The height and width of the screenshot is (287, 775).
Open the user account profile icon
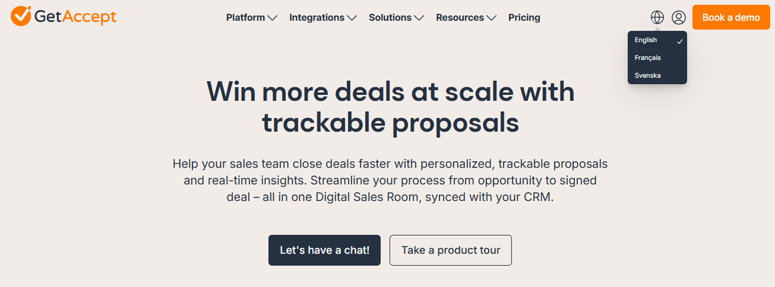point(679,17)
